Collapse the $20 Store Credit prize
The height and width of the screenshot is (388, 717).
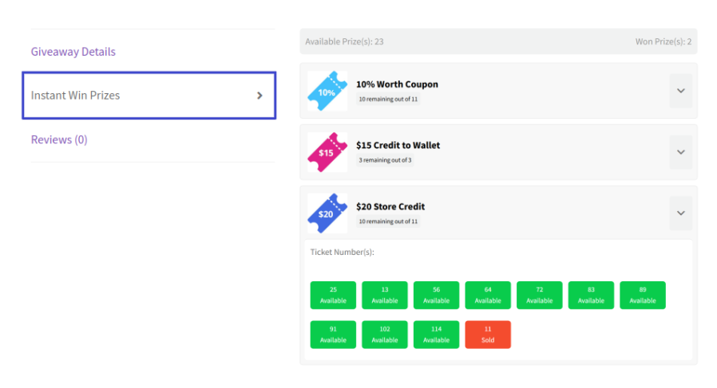680,213
